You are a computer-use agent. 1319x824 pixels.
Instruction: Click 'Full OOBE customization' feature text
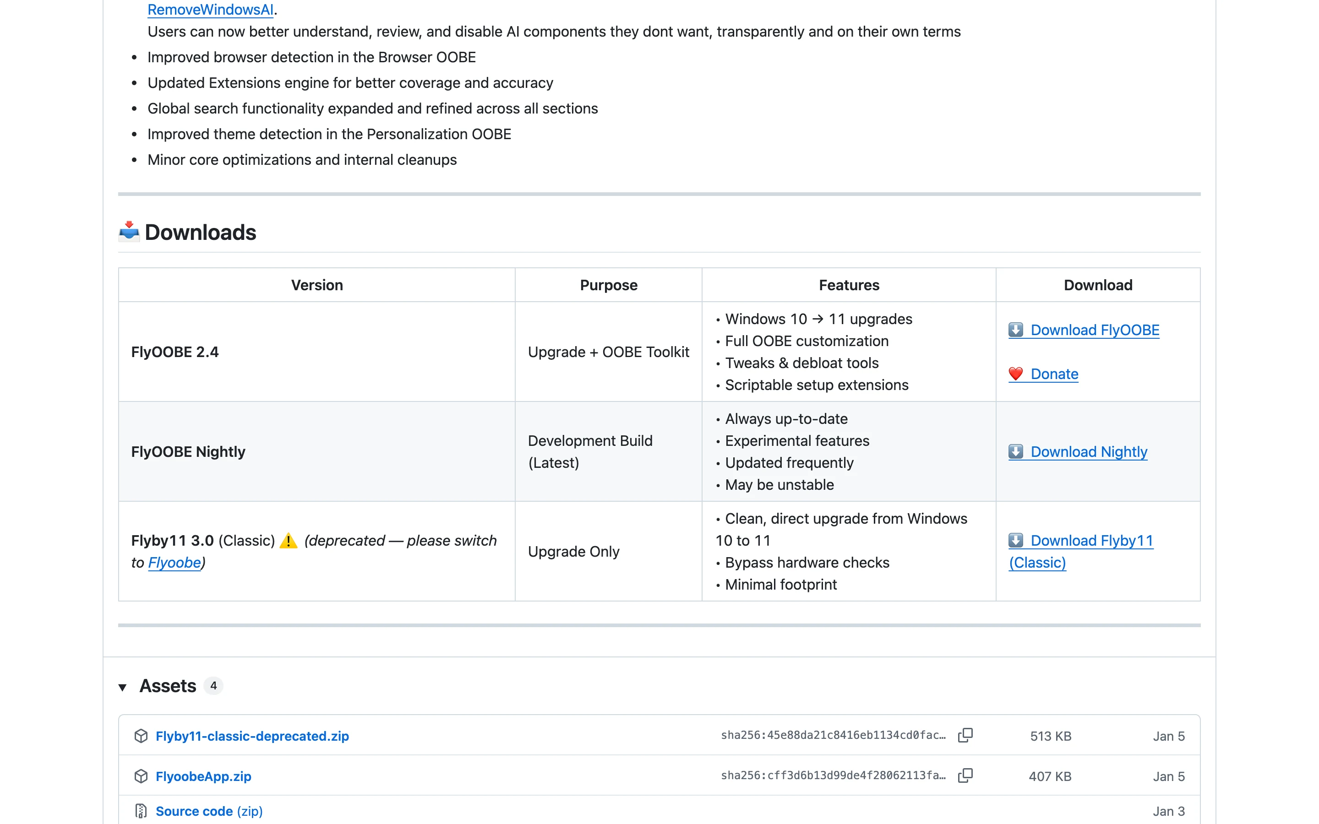(x=807, y=341)
